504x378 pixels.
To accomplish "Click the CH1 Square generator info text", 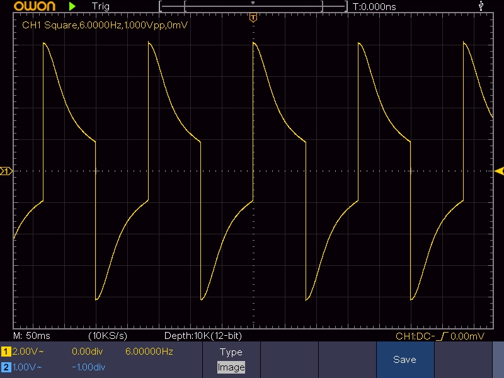I will pos(105,25).
